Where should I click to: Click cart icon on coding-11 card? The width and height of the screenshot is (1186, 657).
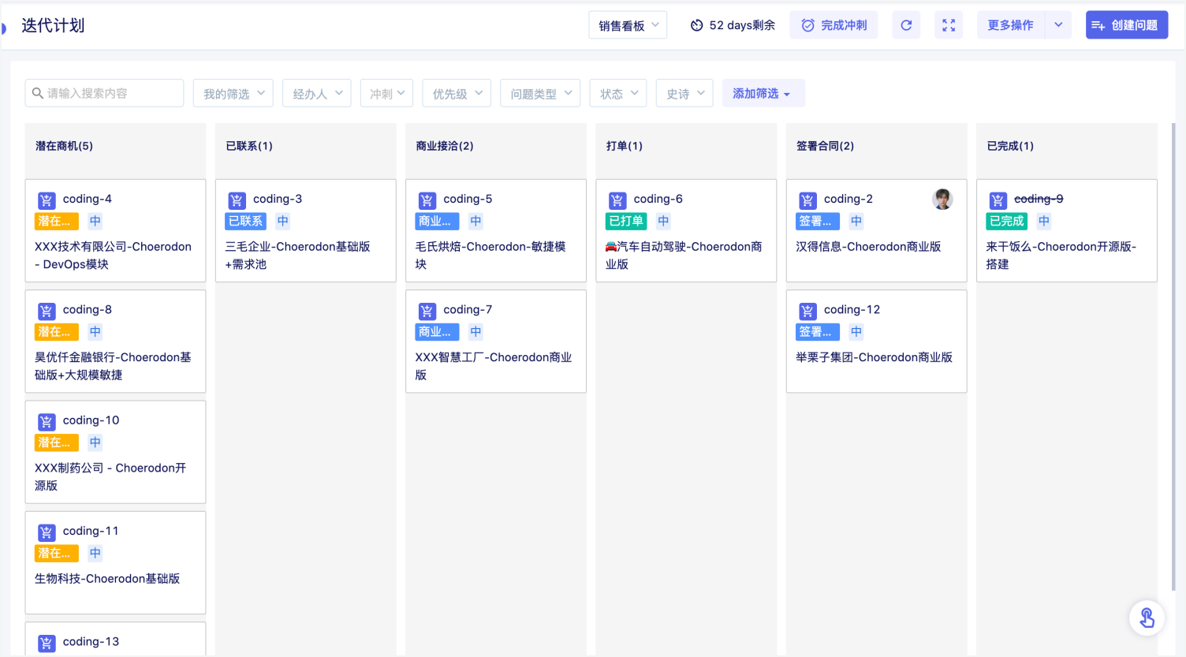(x=47, y=532)
